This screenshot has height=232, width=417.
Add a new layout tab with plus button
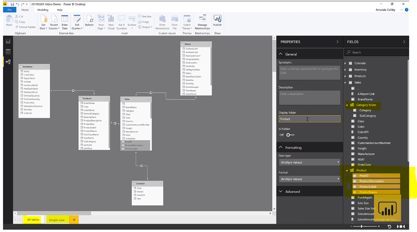pyautogui.click(x=74, y=220)
